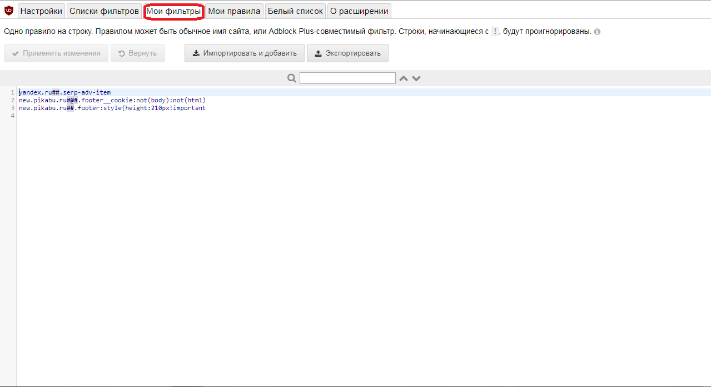Image resolution: width=711 pixels, height=387 pixels.
Task: Click the Вернуть button
Action: (138, 53)
